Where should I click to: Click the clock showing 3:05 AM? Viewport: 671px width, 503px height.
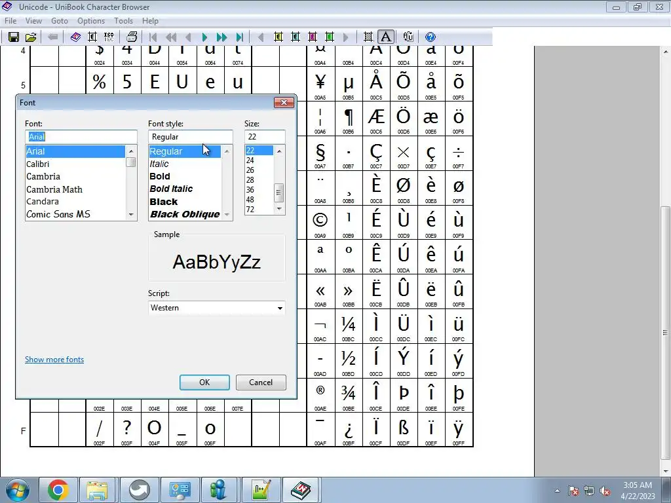[x=638, y=485]
